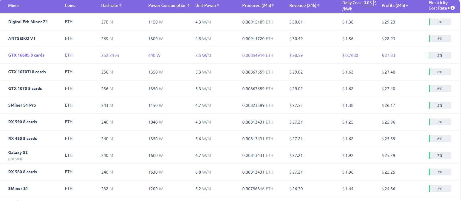Click the Revenue (24h) sort arrows
This screenshot has width=461, height=201.
click(318, 6)
